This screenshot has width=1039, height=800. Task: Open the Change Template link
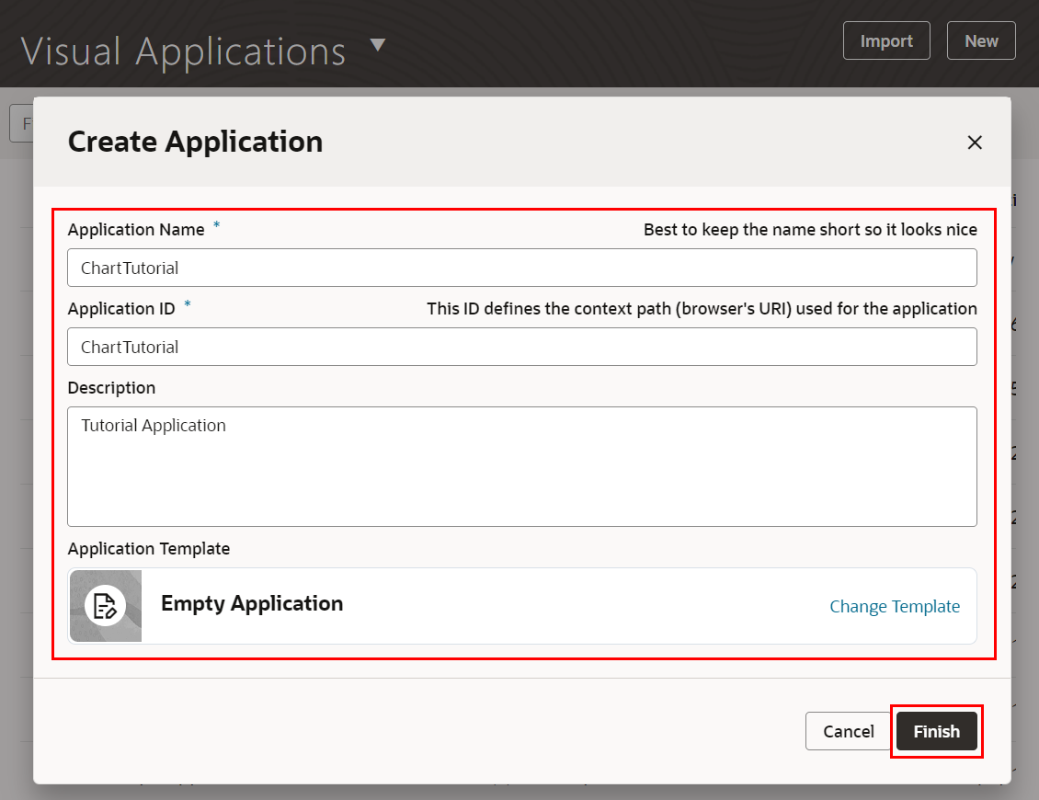pos(894,606)
